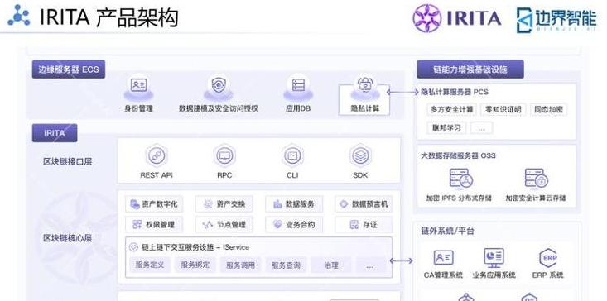The image size is (607, 301).
Task: Select the REST API icon
Action: (157, 156)
